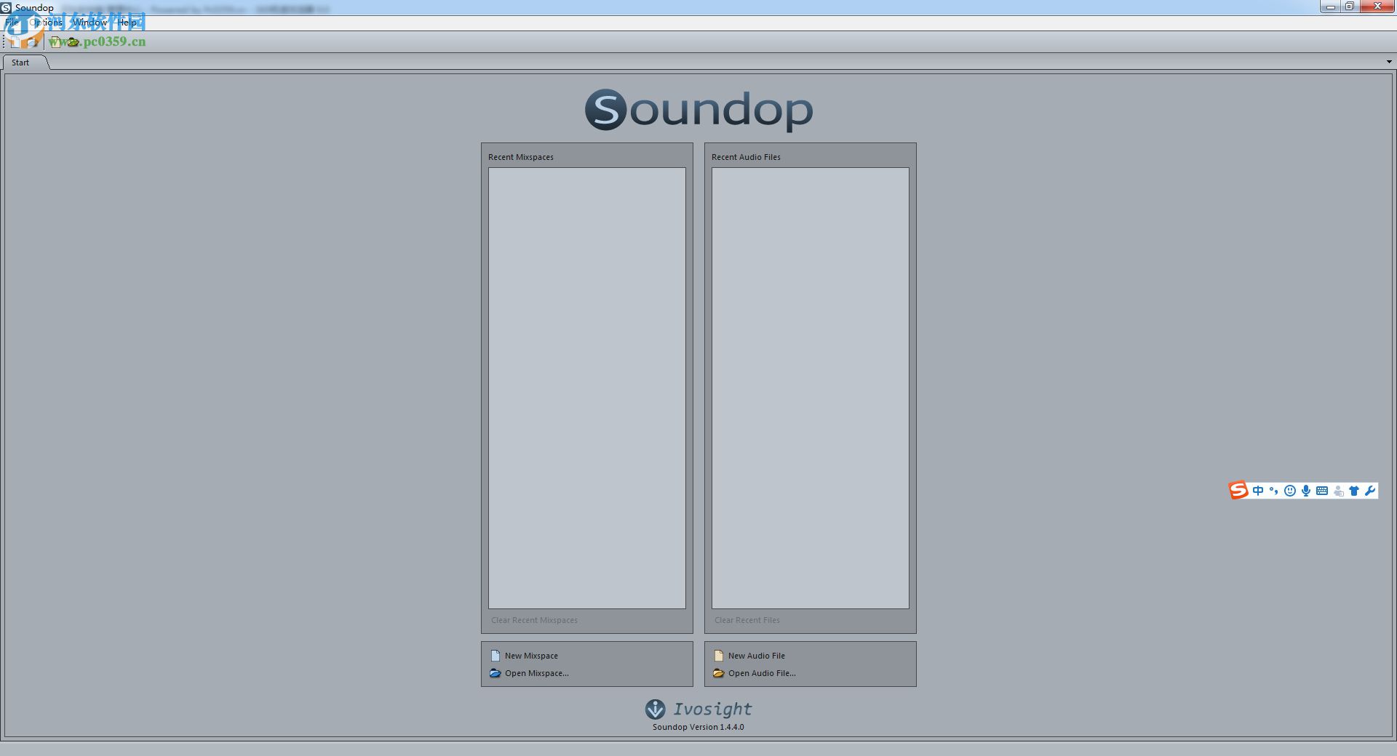Close the Soundop window
The image size is (1397, 756).
point(1377,7)
